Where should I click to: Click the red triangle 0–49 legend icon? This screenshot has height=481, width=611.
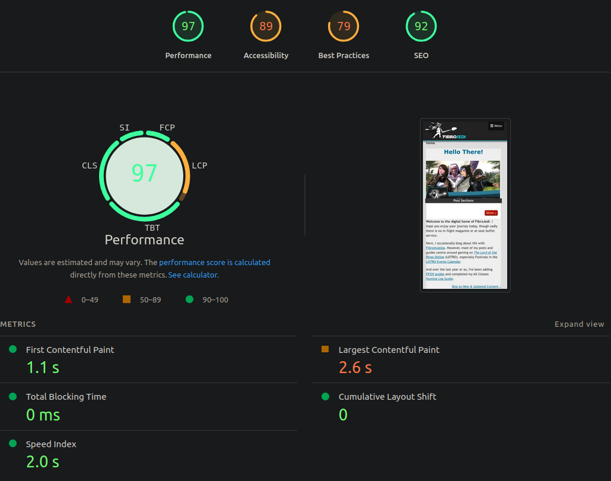68,299
